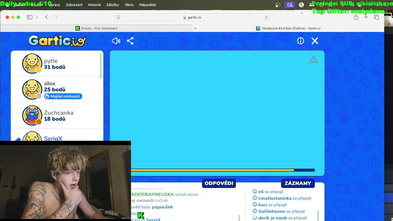Open Safari reader page menu icon
This screenshot has width=393, height=221.
click(119, 17)
